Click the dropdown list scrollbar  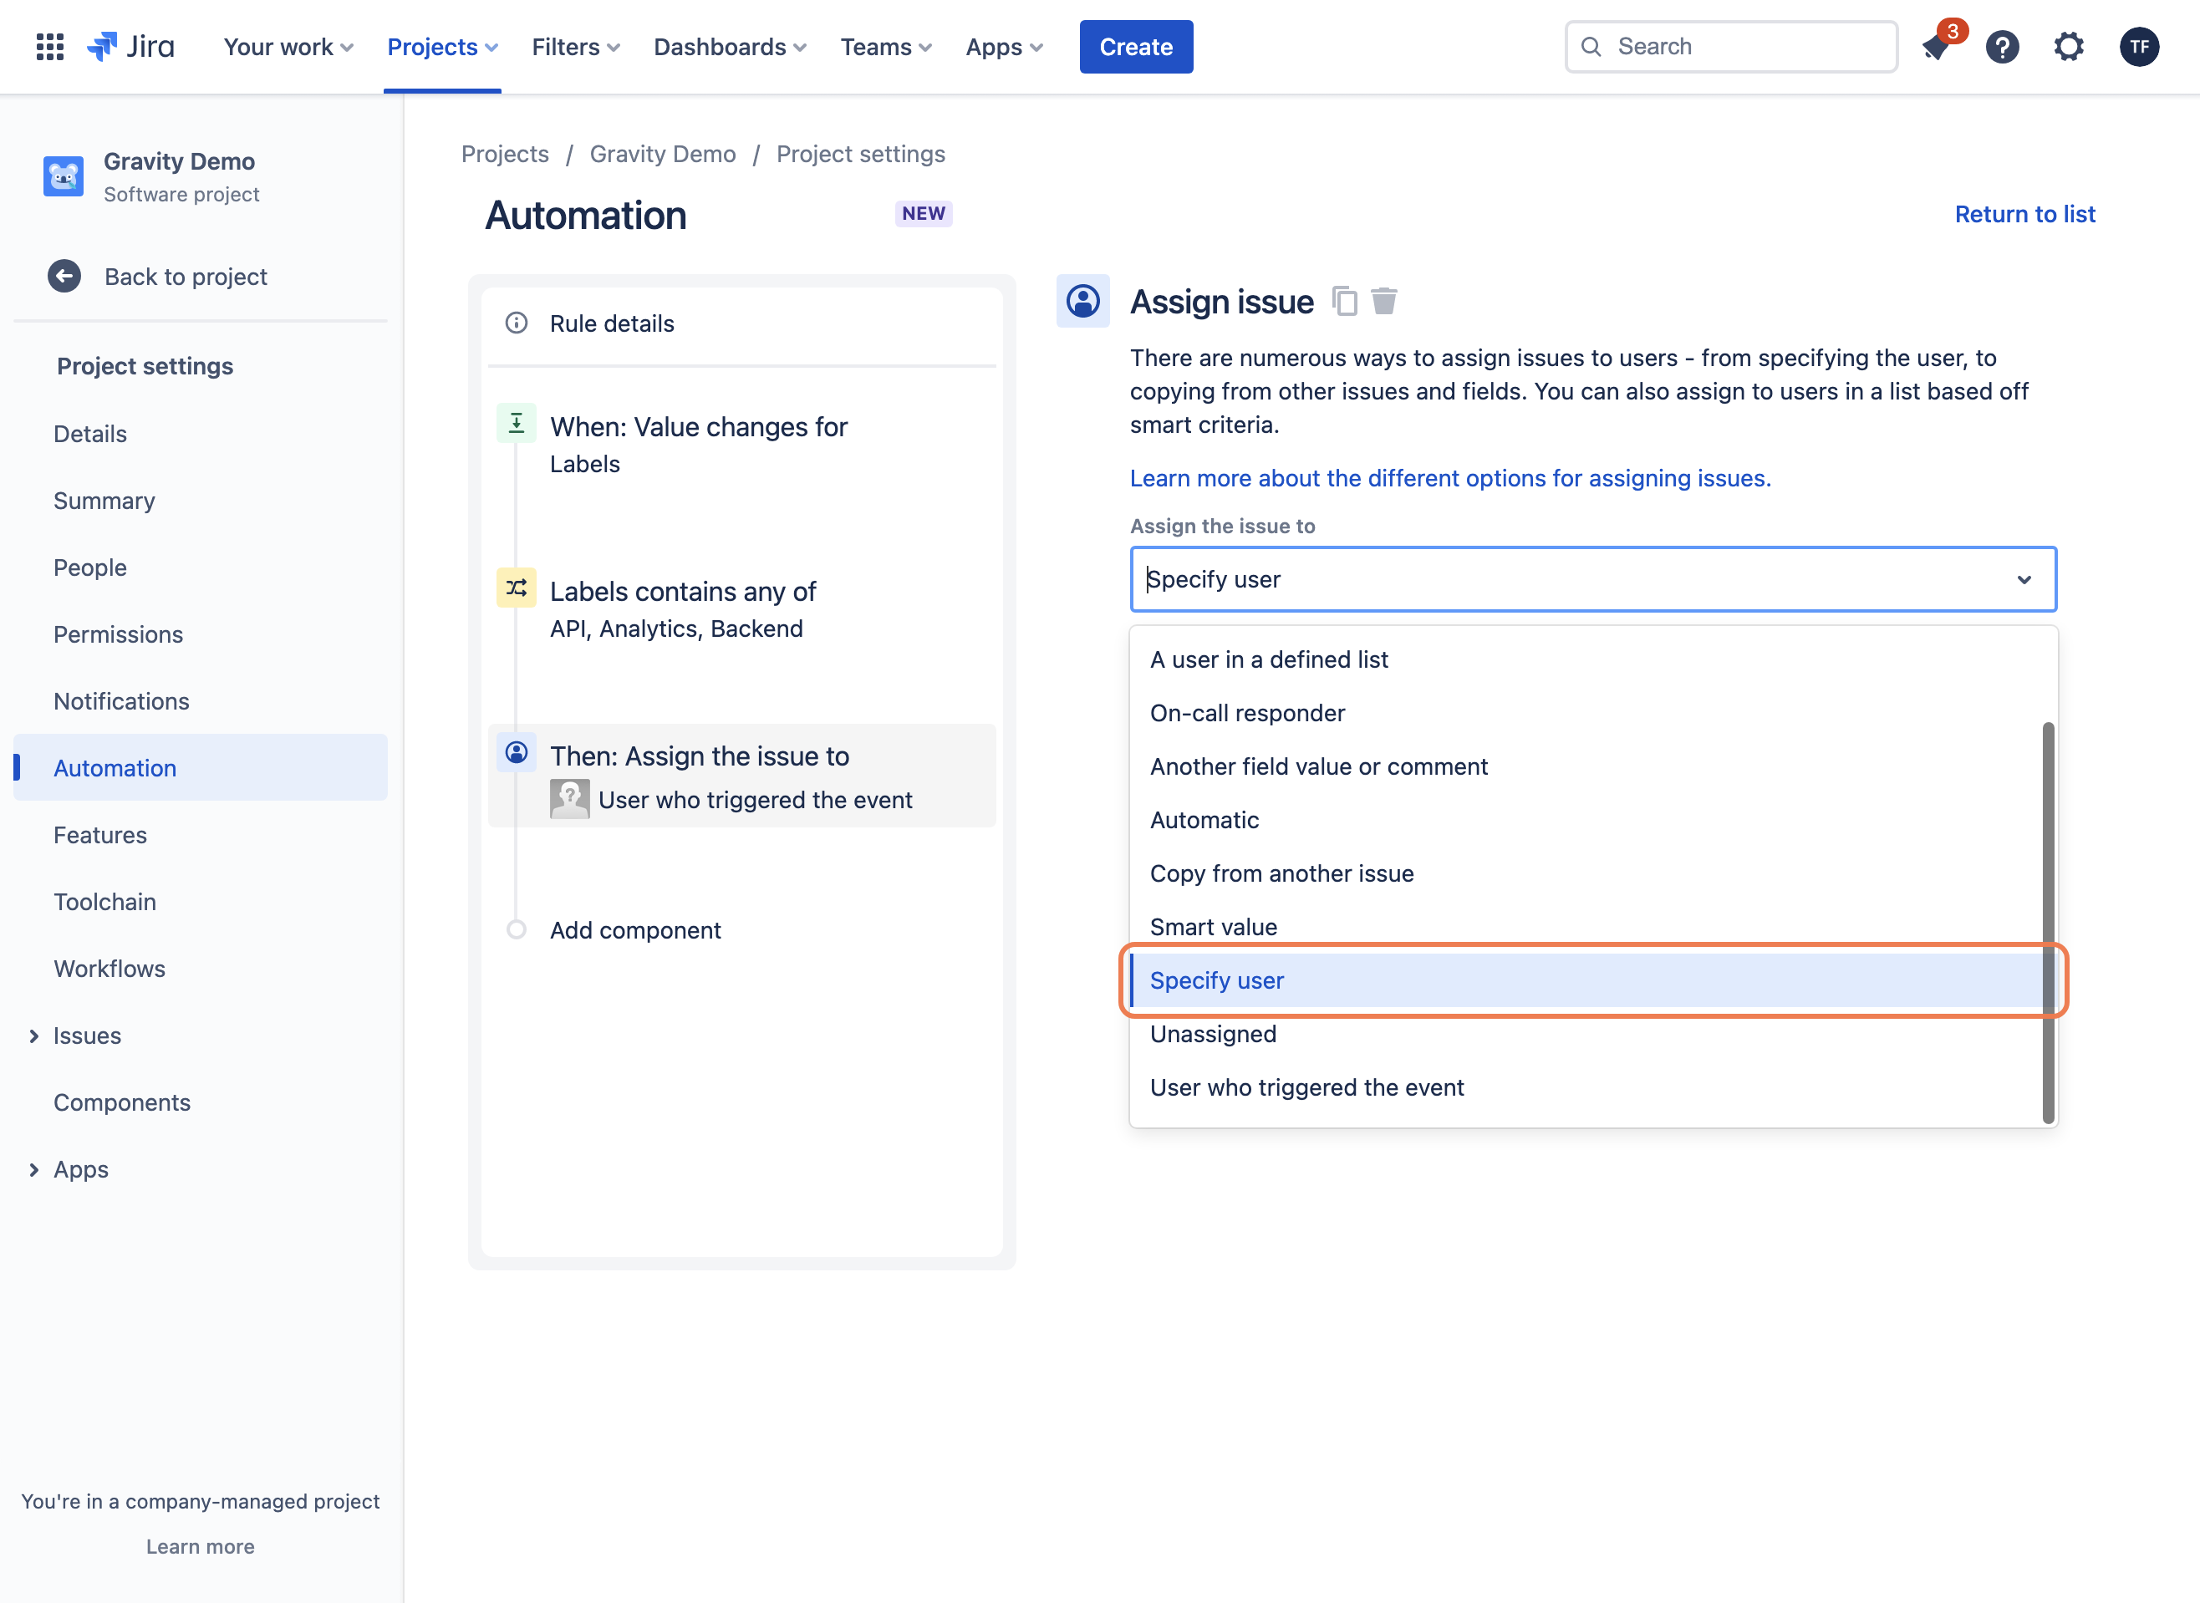click(x=2048, y=922)
